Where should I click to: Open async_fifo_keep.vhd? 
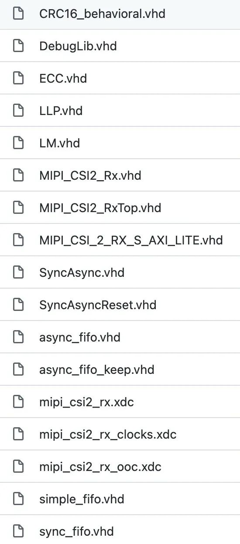point(97,370)
